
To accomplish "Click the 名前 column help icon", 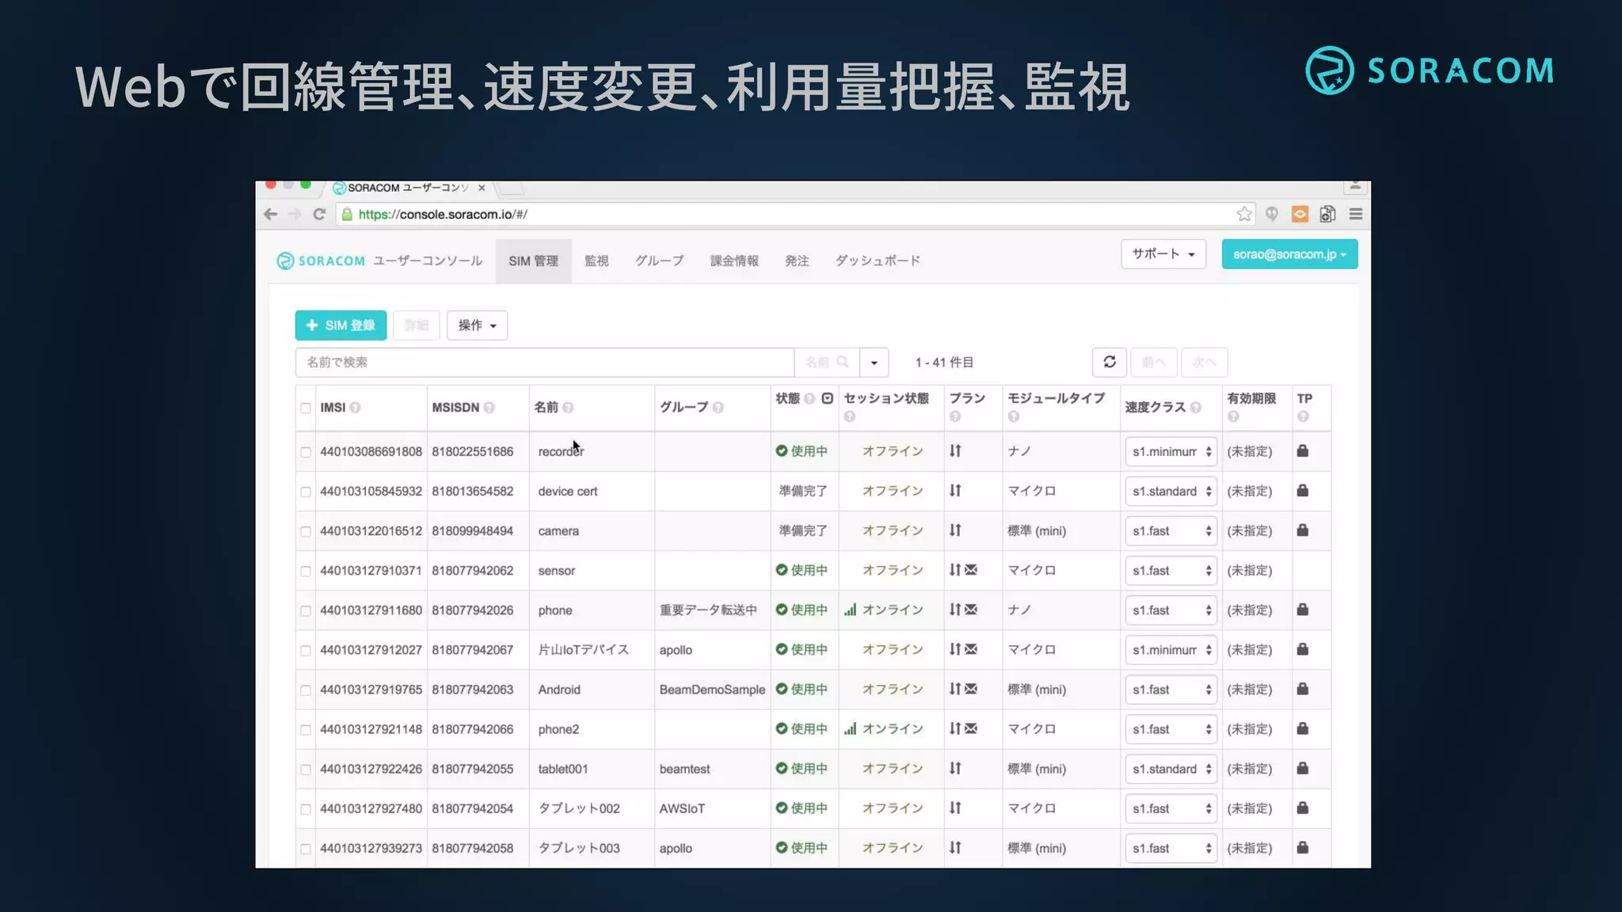I will pos(568,407).
